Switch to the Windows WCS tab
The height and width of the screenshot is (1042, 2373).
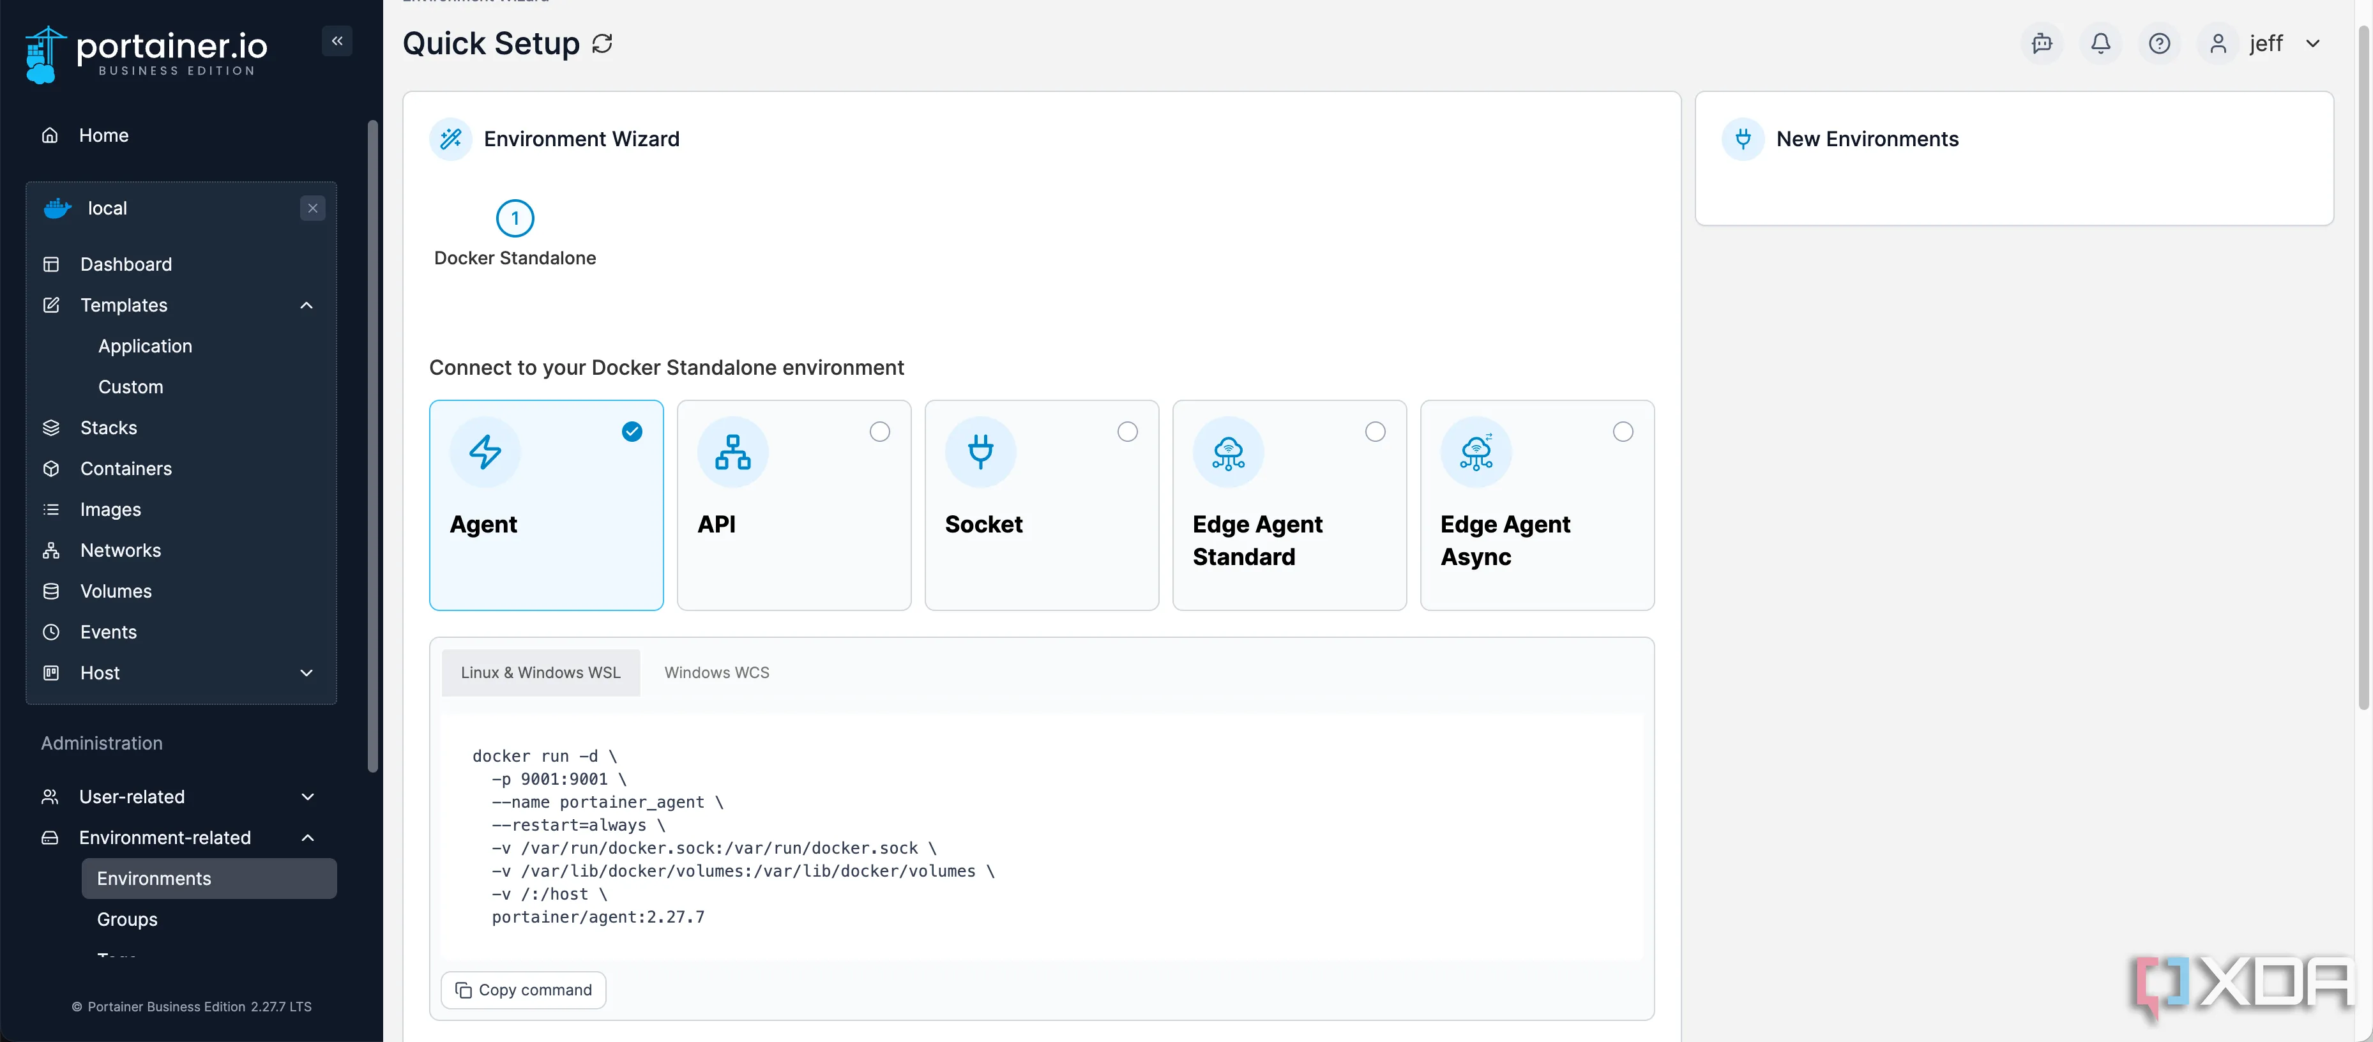pos(716,672)
